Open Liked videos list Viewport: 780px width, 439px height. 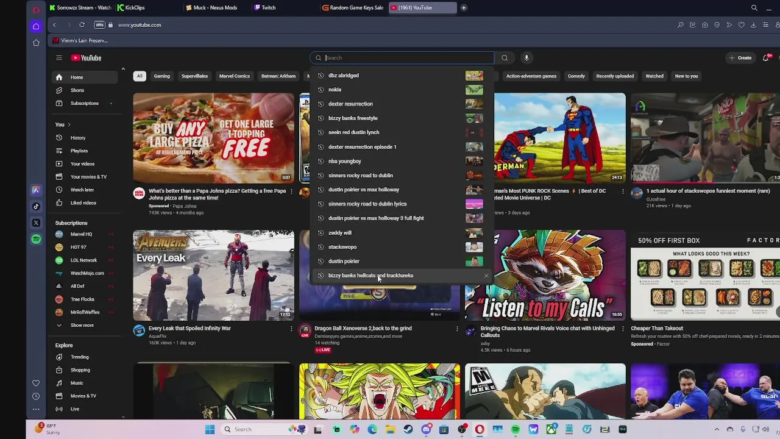[85, 202]
